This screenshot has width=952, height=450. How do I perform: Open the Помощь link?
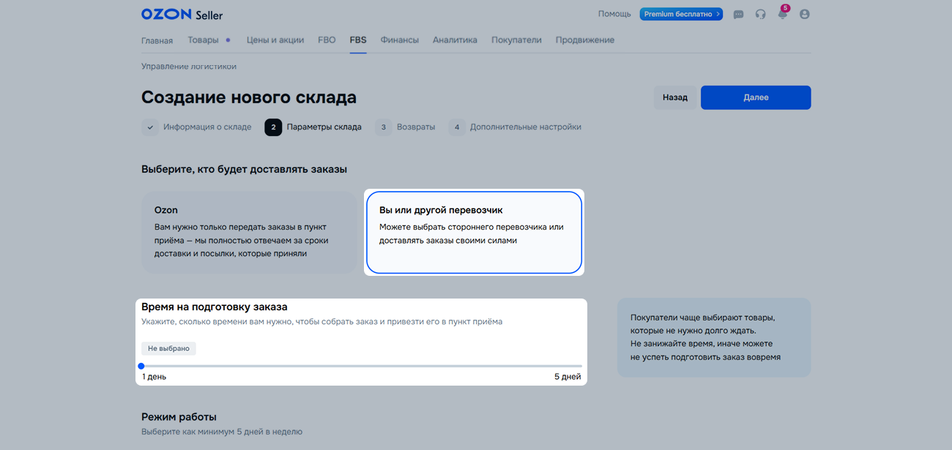614,14
